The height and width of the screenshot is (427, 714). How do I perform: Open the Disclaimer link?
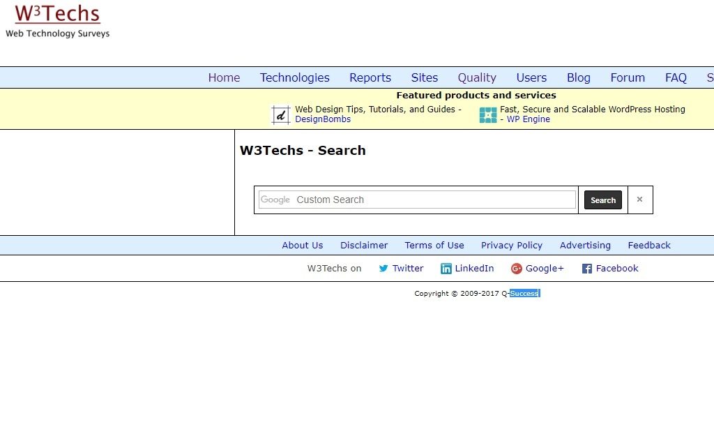pos(364,245)
